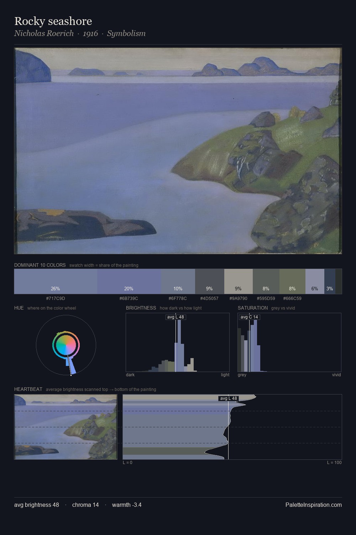Screen dimensions: 356x535
Task: Click the hex label #6F778C
Action: [x=178, y=299]
